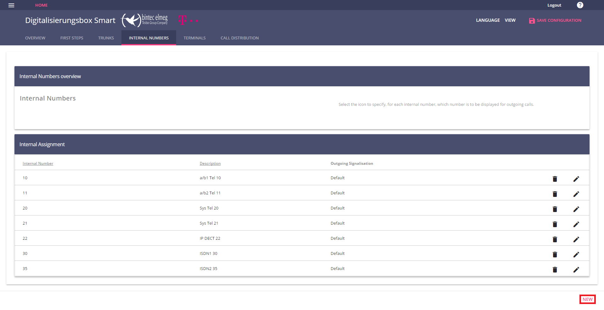Go to the First Steps tab
604x310 pixels.
[72, 38]
